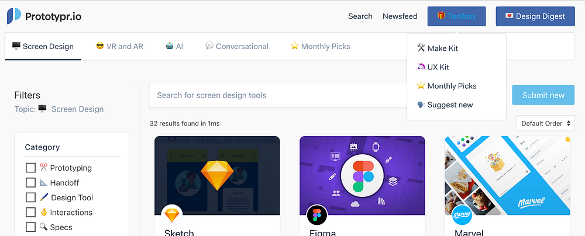This screenshot has width=585, height=236.
Task: Click the speech bubble Conversational icon
Action: pos(209,46)
